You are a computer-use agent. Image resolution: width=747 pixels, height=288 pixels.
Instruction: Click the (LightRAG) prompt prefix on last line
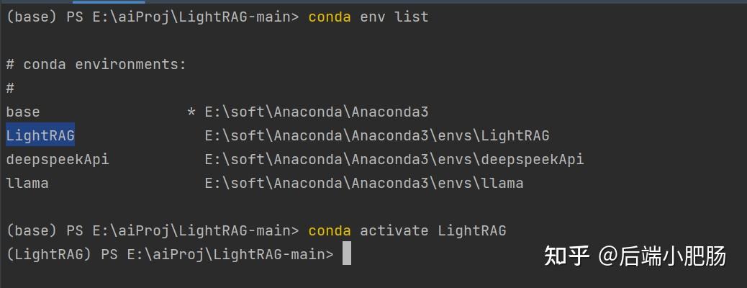pyautogui.click(x=49, y=254)
